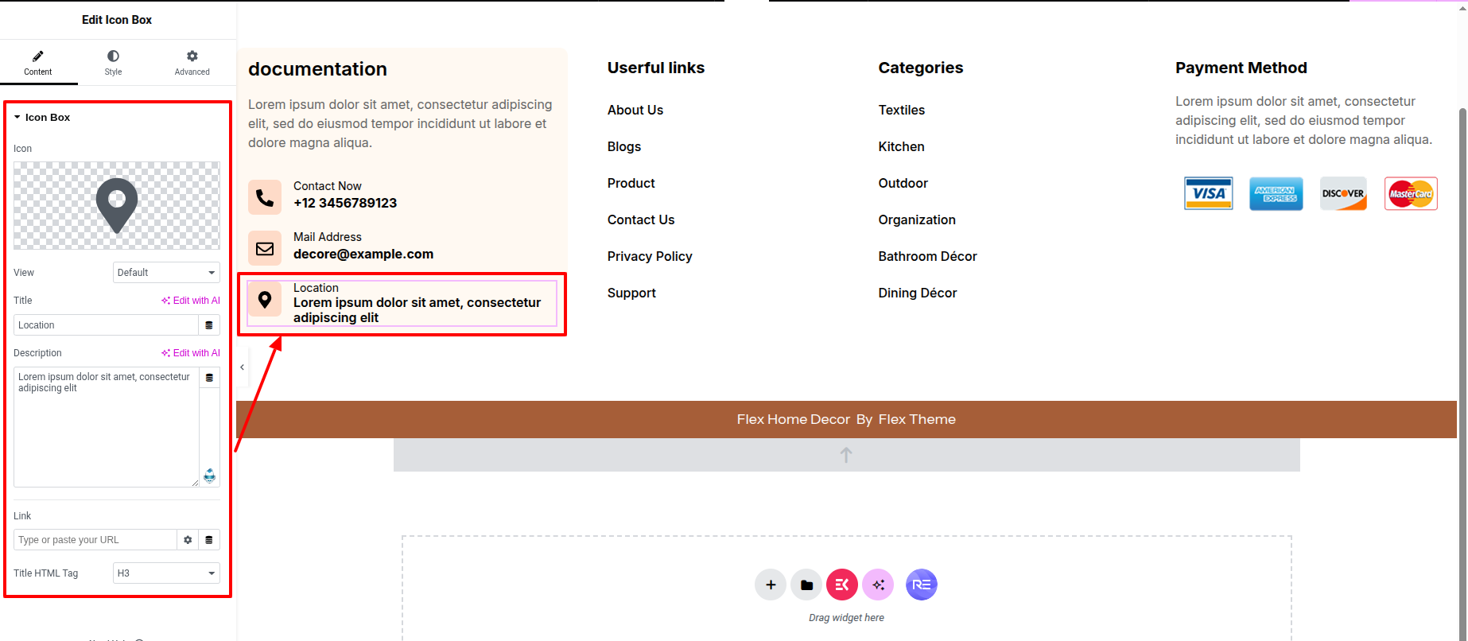Switch to the Style tab
This screenshot has width=1468, height=641.
point(113,63)
